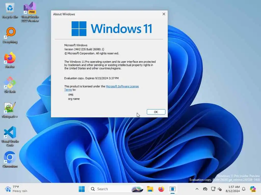
Task: Open the Copilot Preview taskbar icon
Action: pos(253,189)
